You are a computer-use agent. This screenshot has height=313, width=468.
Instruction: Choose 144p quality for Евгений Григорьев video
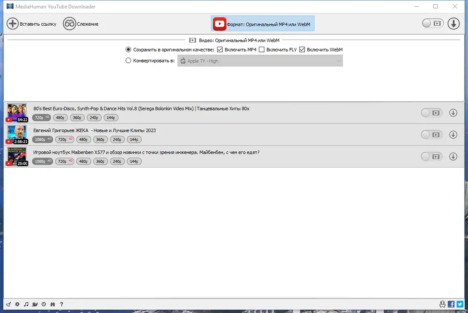134,139
